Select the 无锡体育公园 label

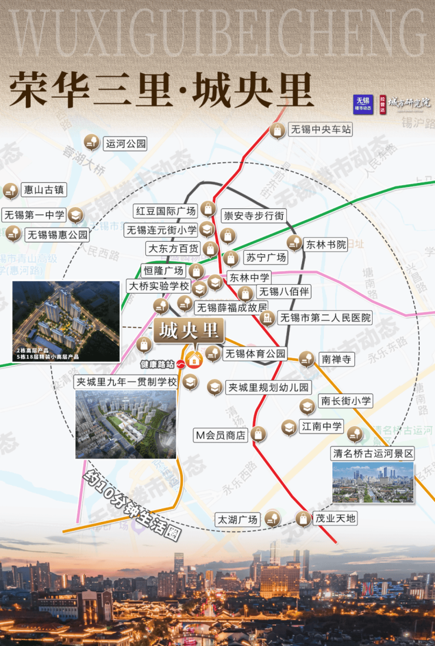(255, 354)
